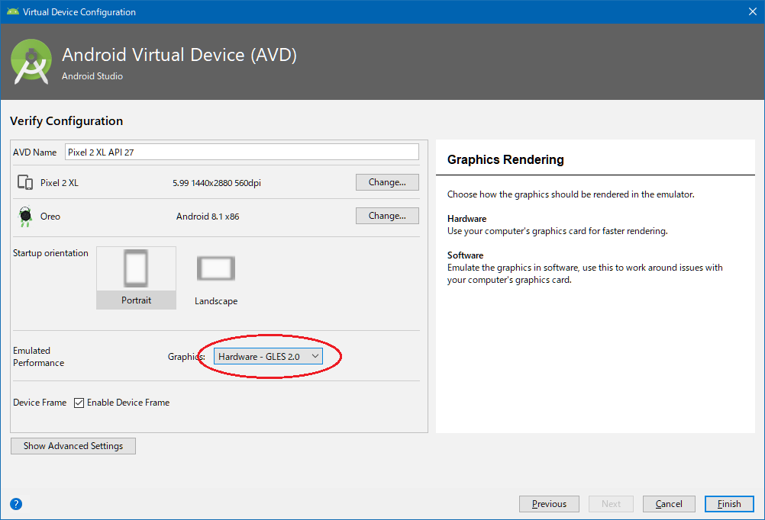Click the 'Pixel 2 XL' device name
The width and height of the screenshot is (765, 520).
59,183
